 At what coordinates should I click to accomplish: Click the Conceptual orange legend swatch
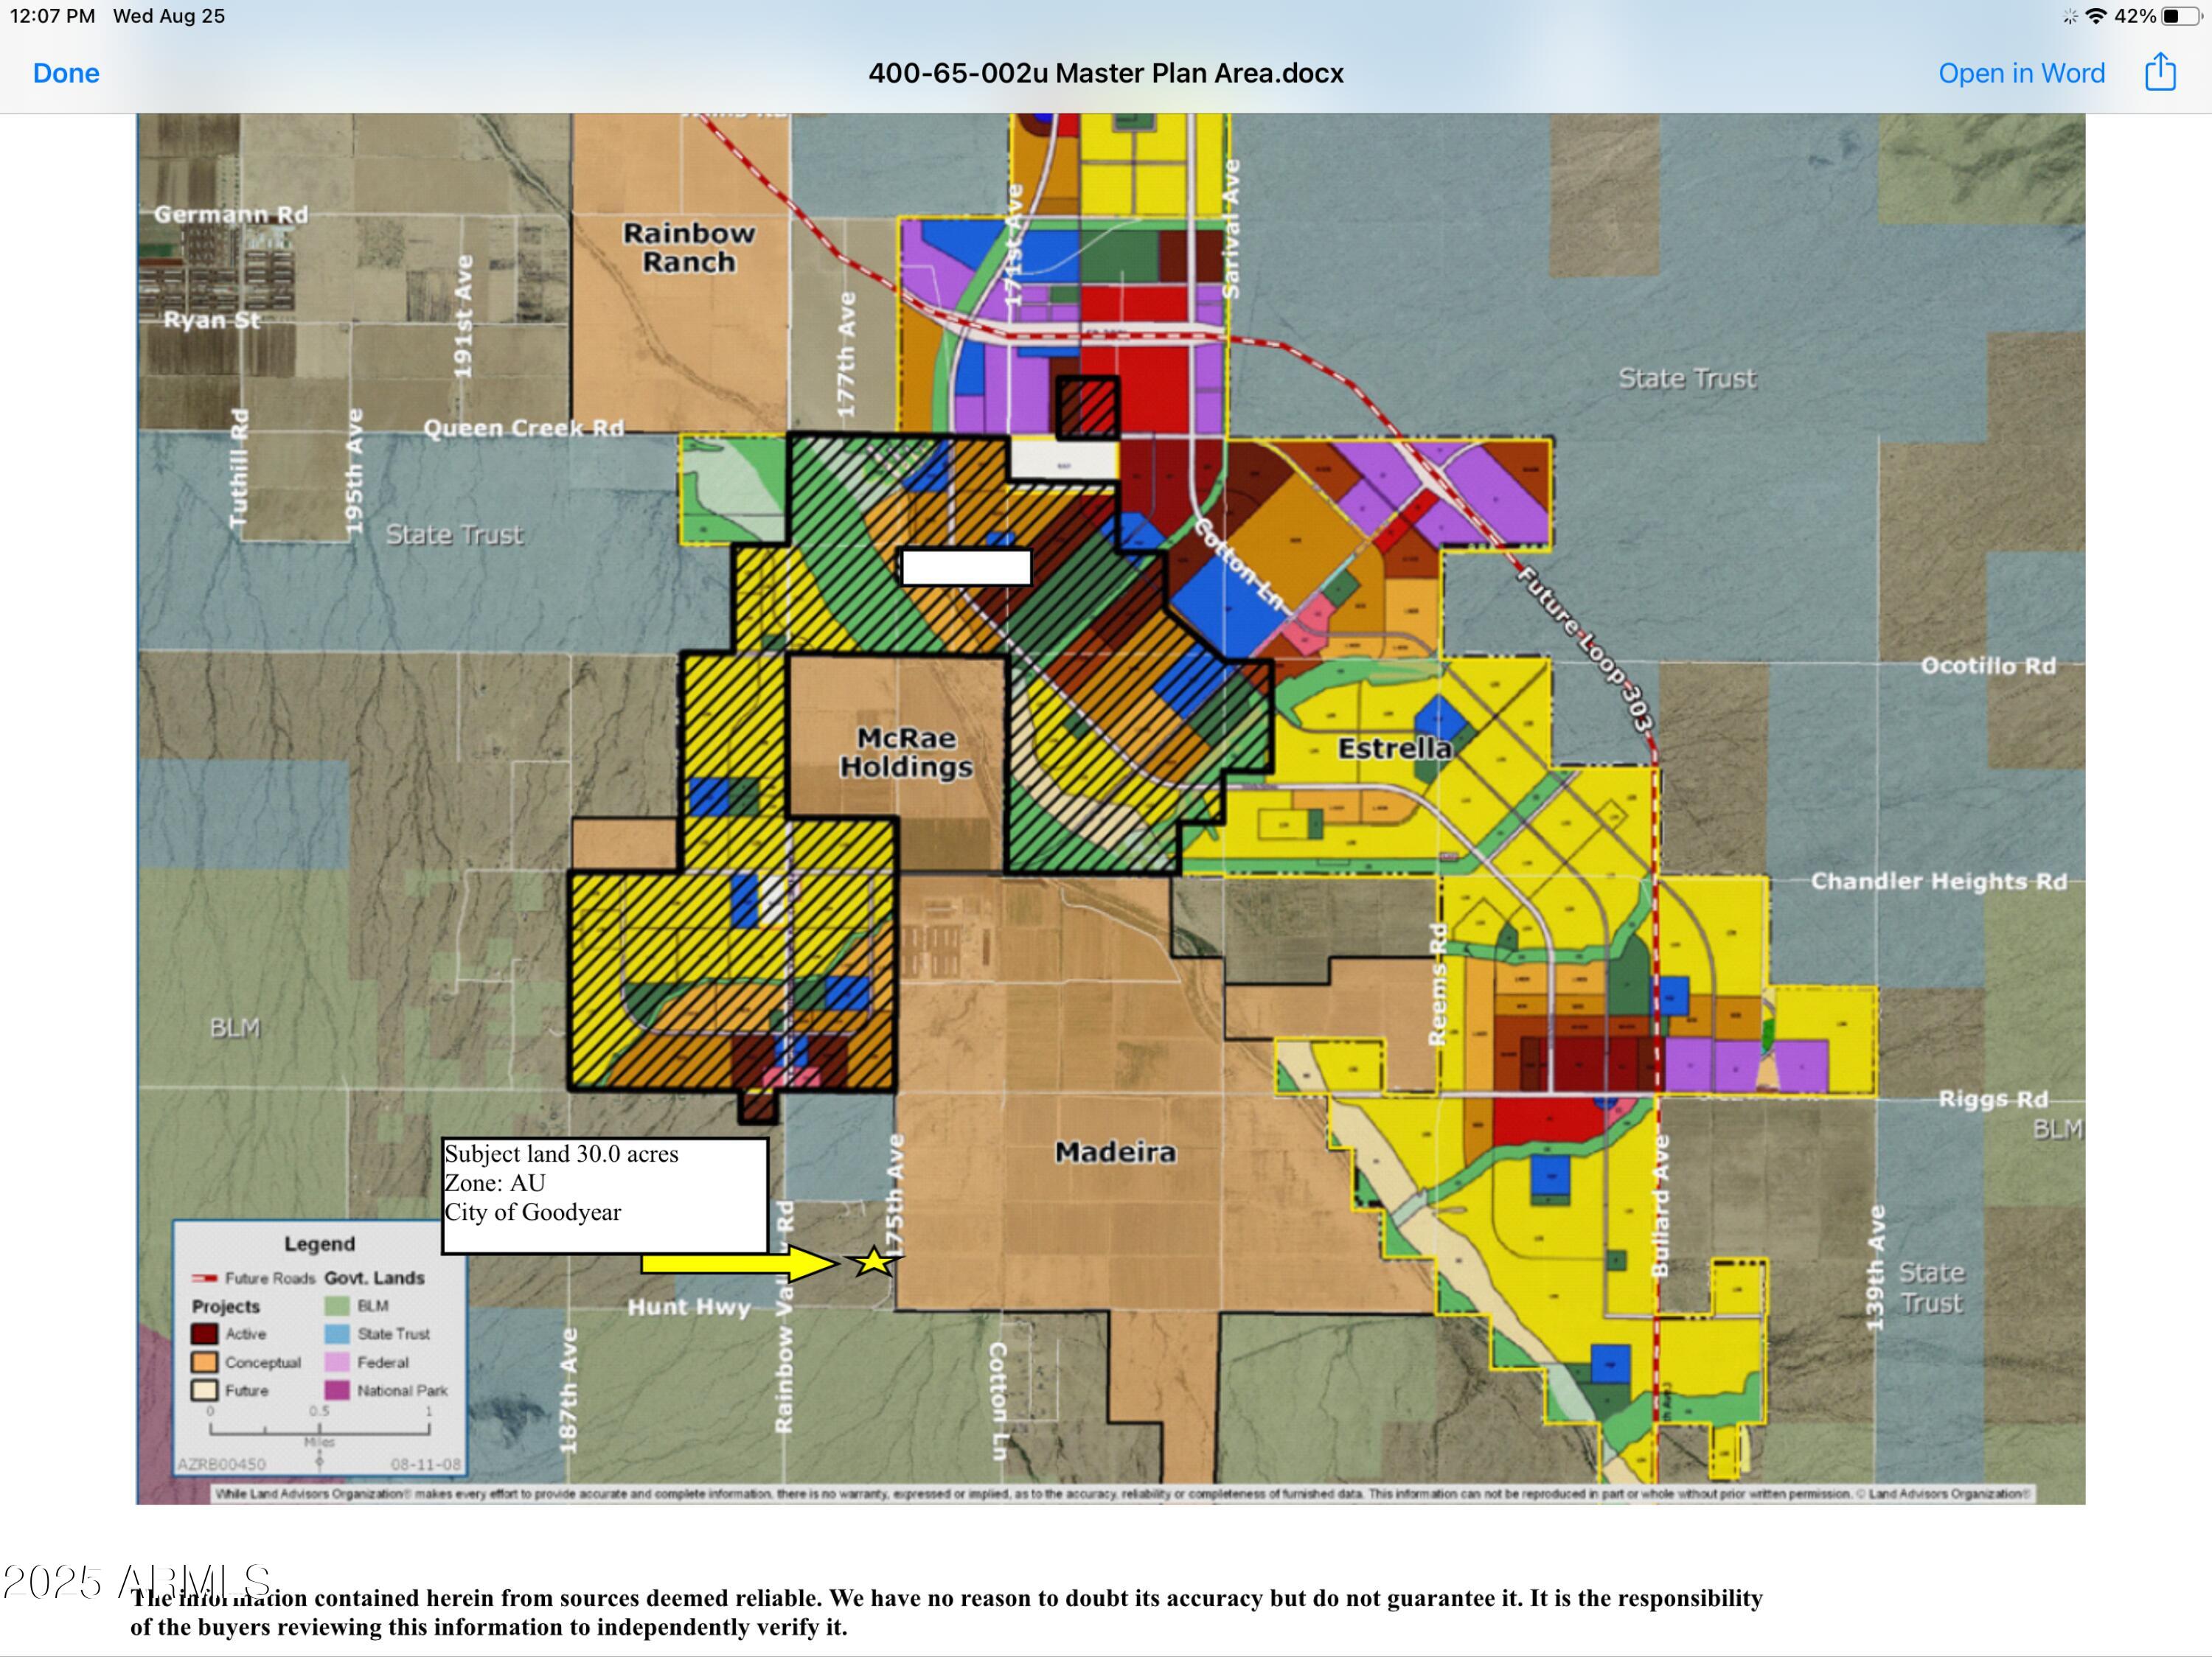204,1362
